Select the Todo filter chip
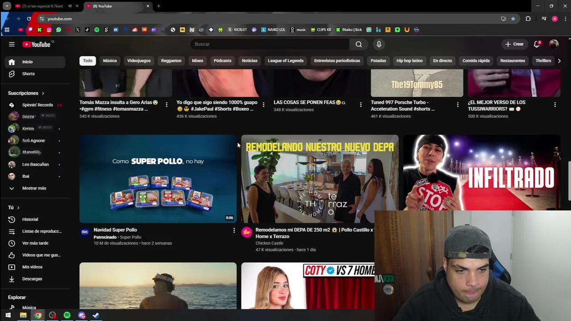The width and height of the screenshot is (571, 321). [88, 61]
